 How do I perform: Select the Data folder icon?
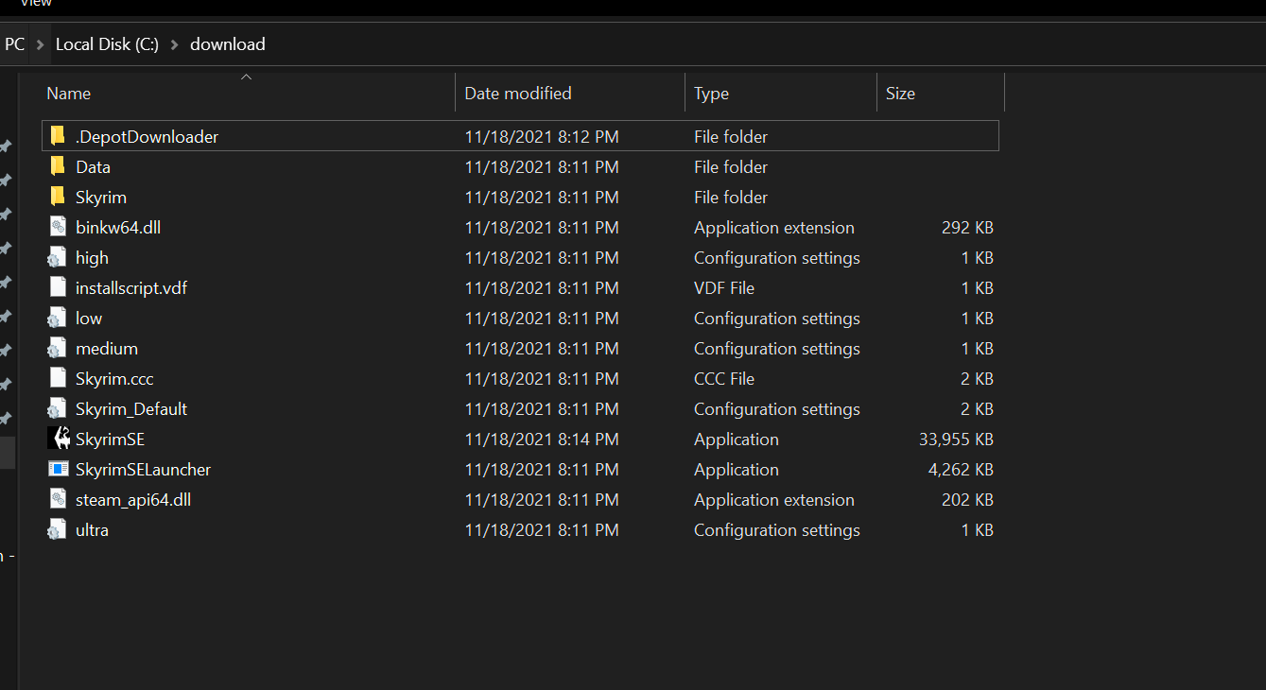(x=59, y=166)
